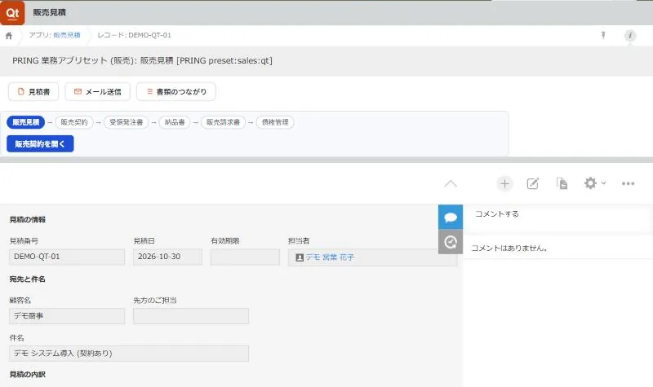Select the 受領発注書 workflow step

coord(127,122)
